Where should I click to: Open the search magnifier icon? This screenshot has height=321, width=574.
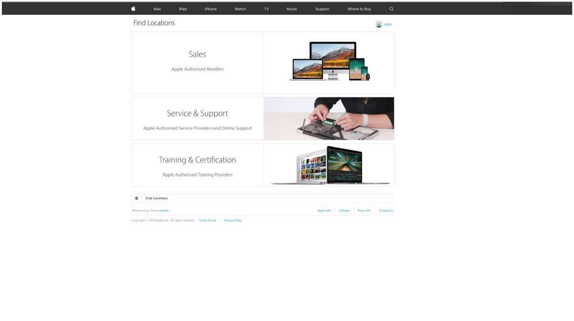click(x=391, y=9)
